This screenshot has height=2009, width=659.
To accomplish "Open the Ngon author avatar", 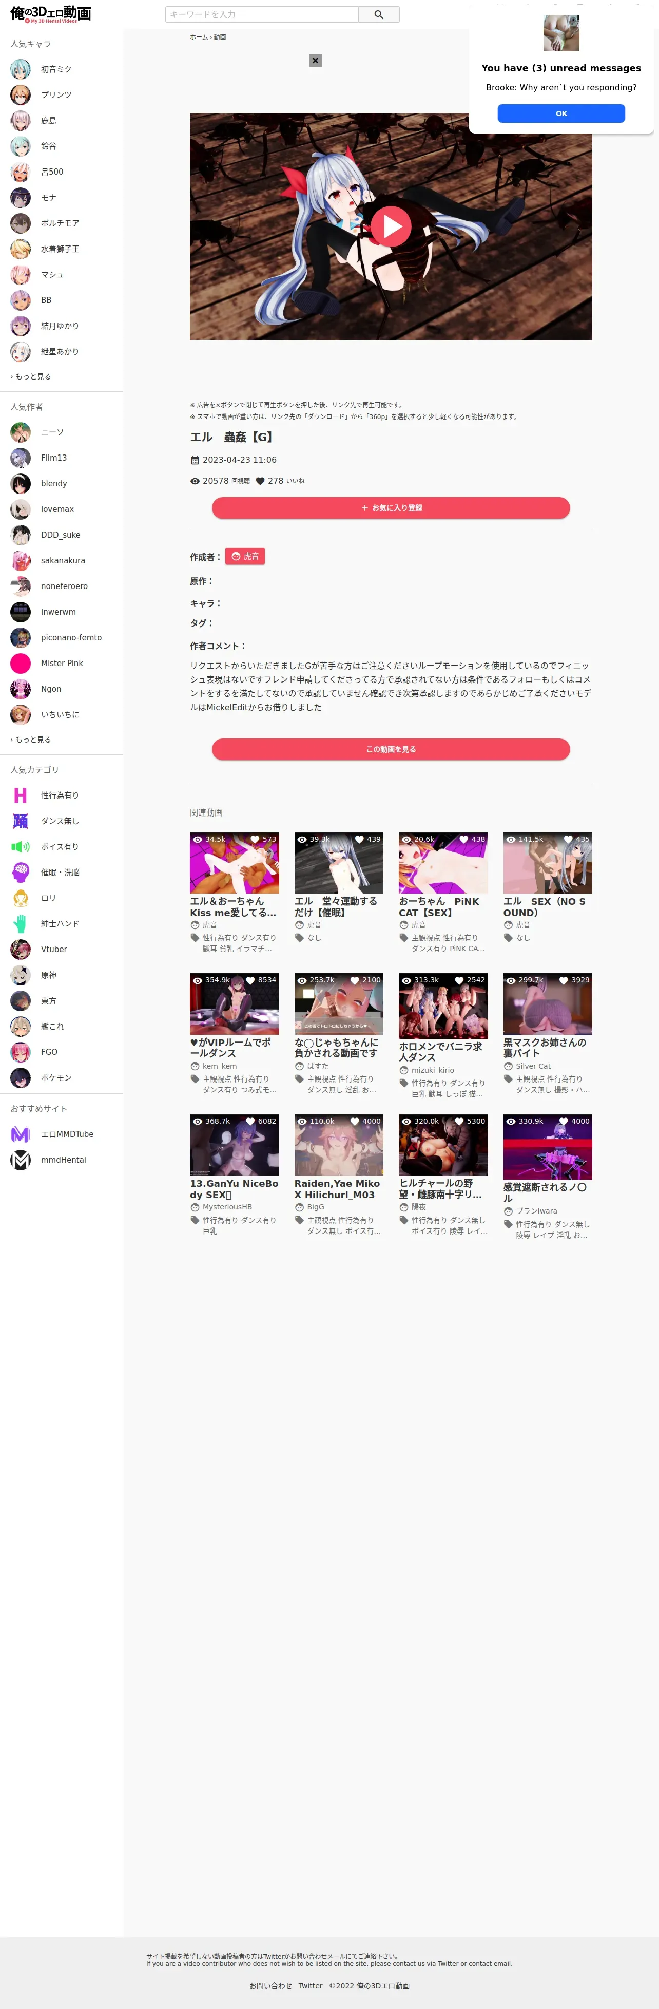I will (21, 689).
